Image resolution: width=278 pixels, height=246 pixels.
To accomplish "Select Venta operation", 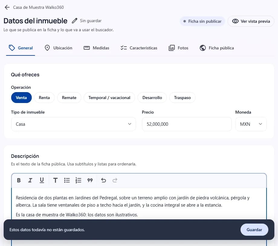I will pyautogui.click(x=21, y=98).
